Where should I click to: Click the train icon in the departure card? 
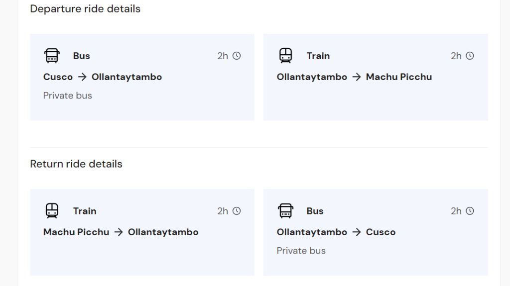pyautogui.click(x=285, y=56)
